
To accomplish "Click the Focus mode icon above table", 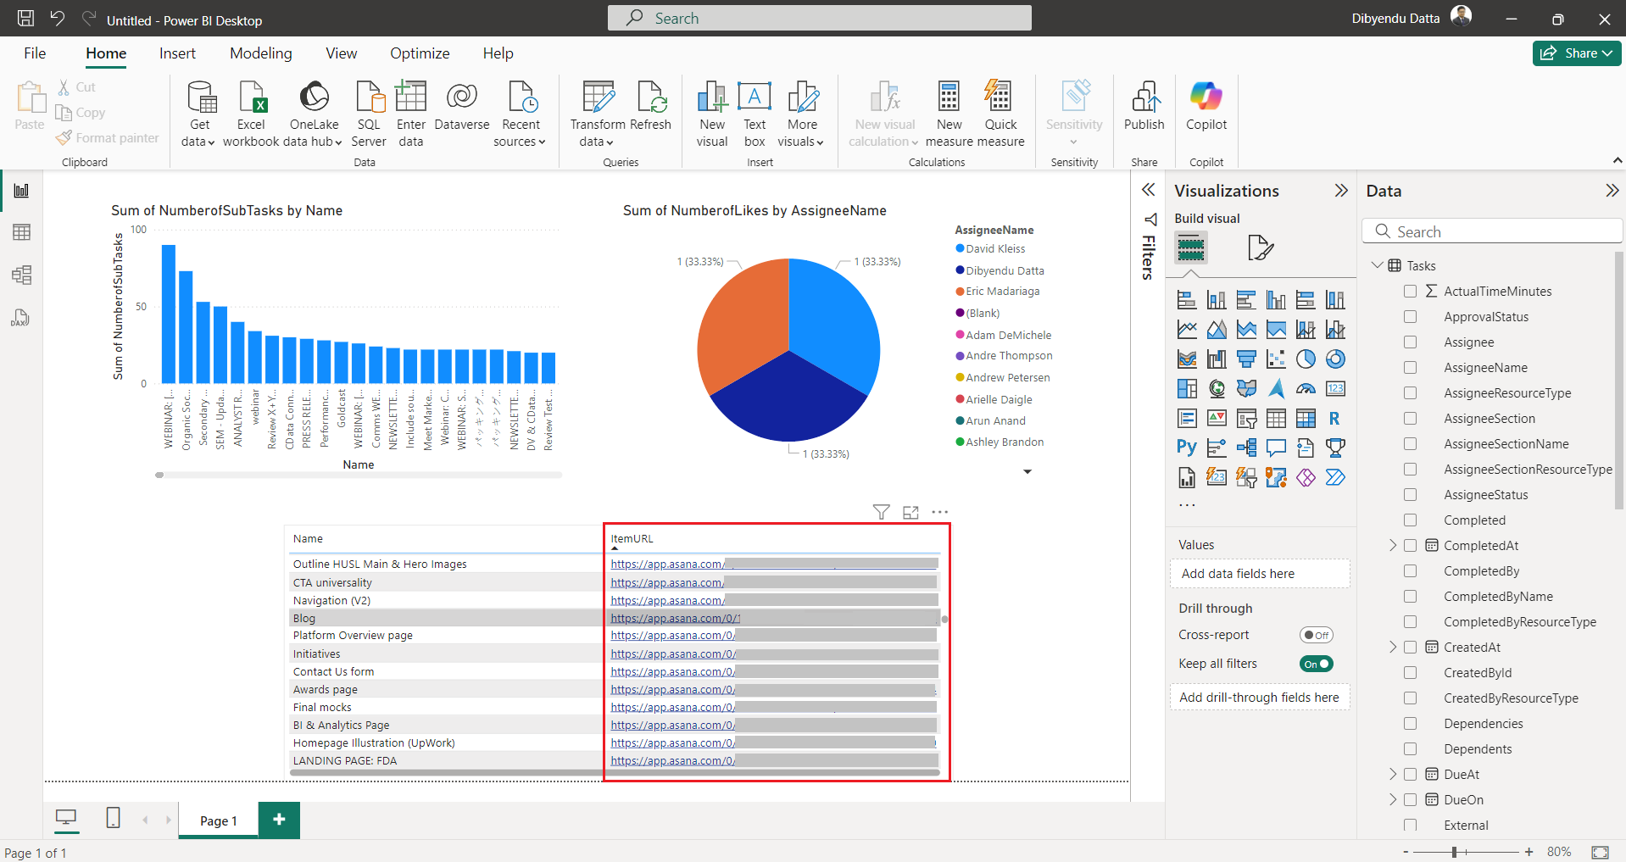I will (x=910, y=512).
